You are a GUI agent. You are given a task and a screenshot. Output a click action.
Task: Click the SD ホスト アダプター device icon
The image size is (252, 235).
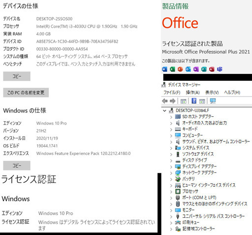(178, 117)
